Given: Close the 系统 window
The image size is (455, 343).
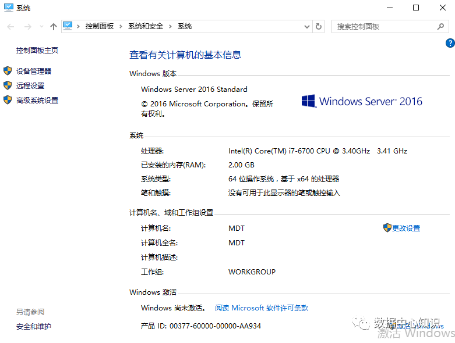Looking at the screenshot, I should click(443, 8).
